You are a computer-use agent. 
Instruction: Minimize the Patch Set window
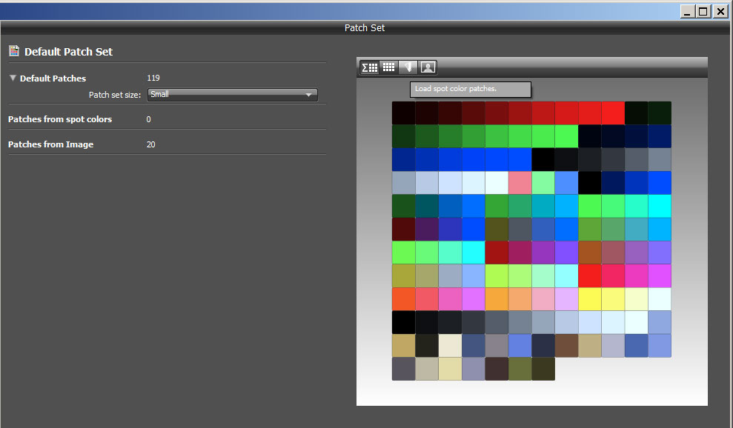tap(687, 11)
